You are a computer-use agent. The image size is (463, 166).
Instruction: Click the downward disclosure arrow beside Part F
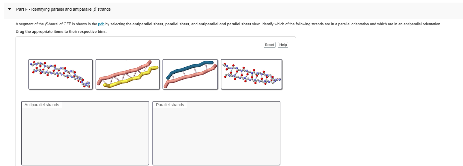click(x=9, y=9)
